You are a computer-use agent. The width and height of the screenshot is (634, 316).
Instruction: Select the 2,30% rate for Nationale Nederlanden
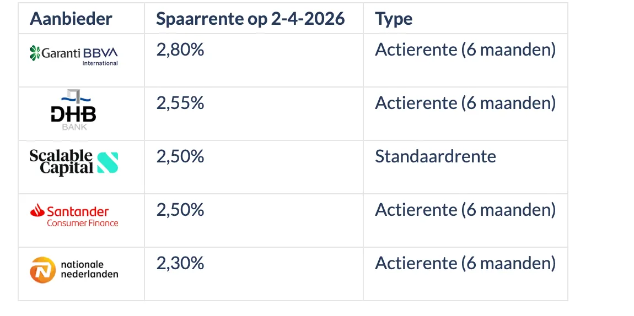pyautogui.click(x=180, y=263)
